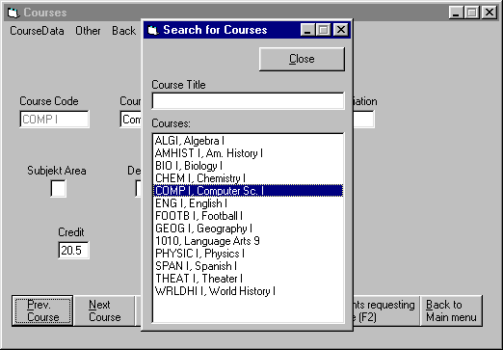Pick CHEM I, Chemistry I entry
This screenshot has height=350, width=503.
click(x=248, y=178)
